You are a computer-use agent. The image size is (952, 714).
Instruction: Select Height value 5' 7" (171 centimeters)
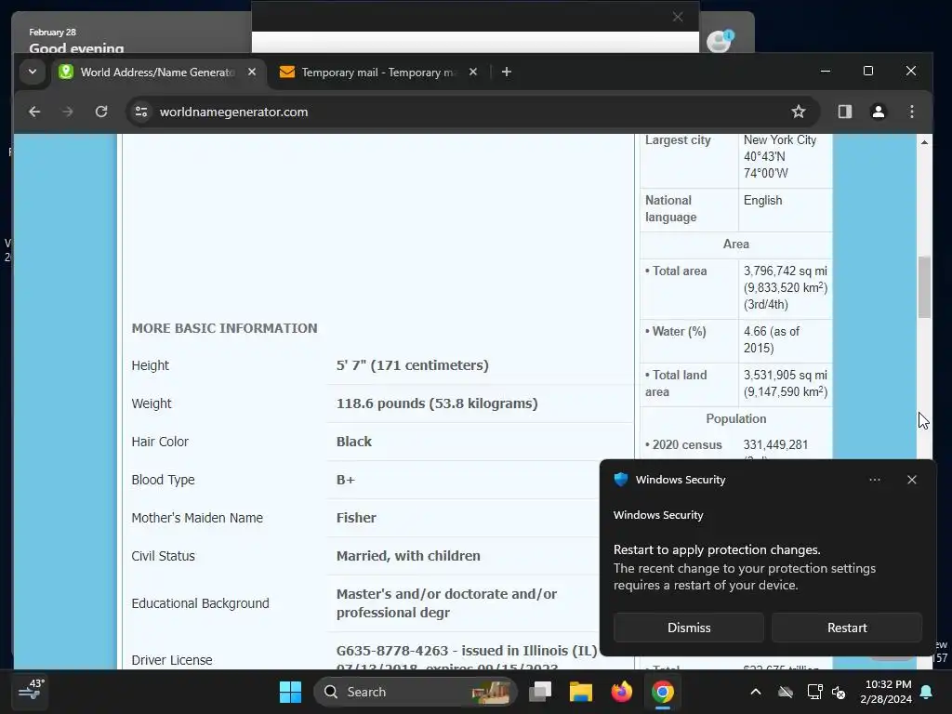412,365
